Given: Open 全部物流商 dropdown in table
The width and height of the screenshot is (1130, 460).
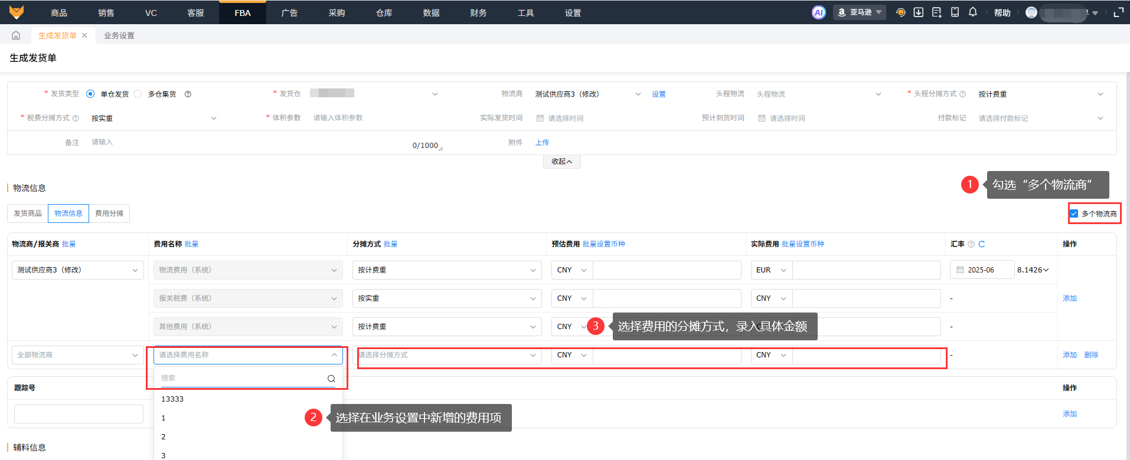Looking at the screenshot, I should point(78,355).
